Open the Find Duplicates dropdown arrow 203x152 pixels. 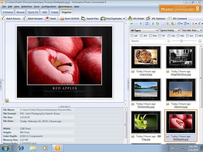[x=124, y=19]
